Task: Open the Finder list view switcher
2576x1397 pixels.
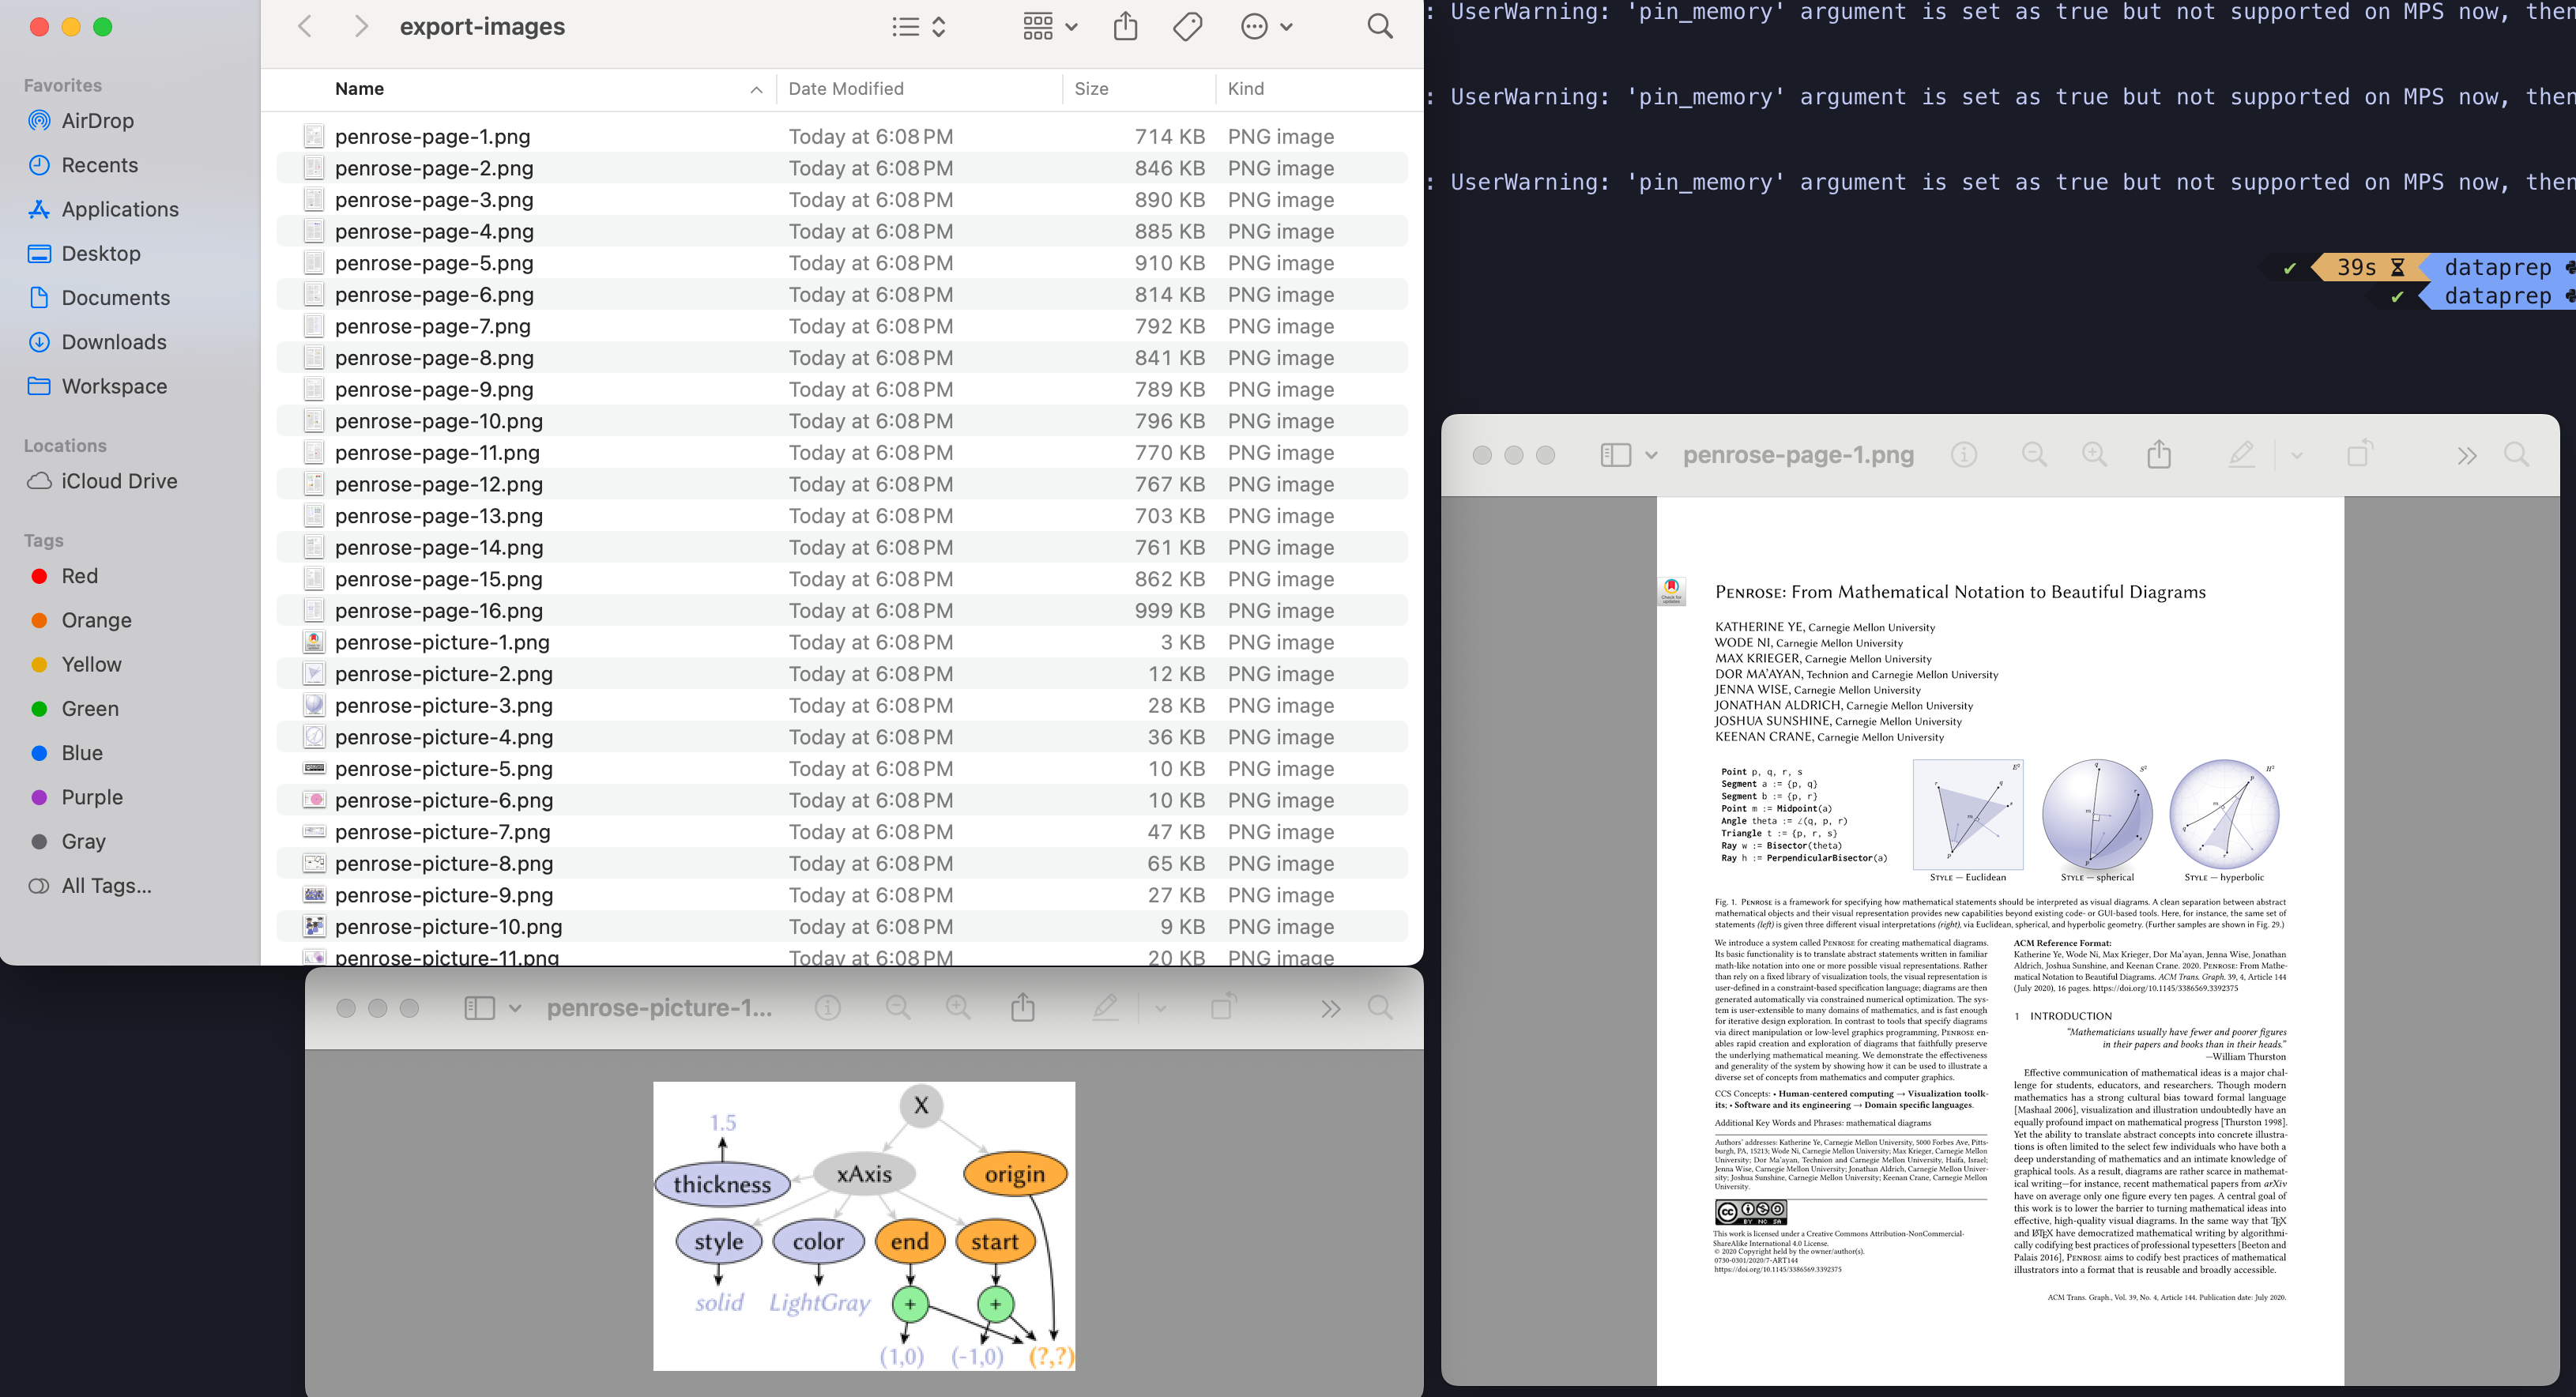Action: (918, 27)
